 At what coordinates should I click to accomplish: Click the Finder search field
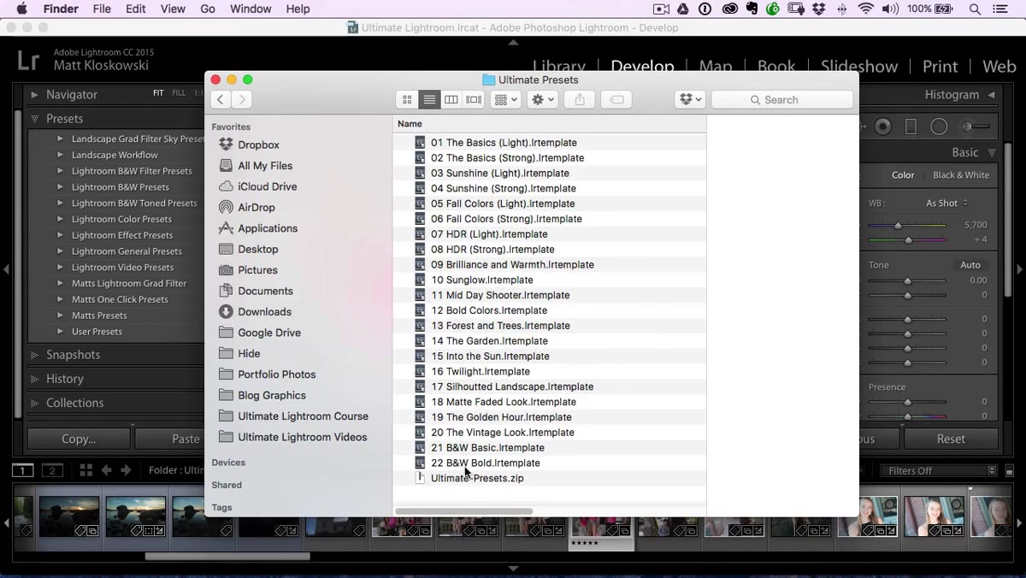tap(782, 100)
